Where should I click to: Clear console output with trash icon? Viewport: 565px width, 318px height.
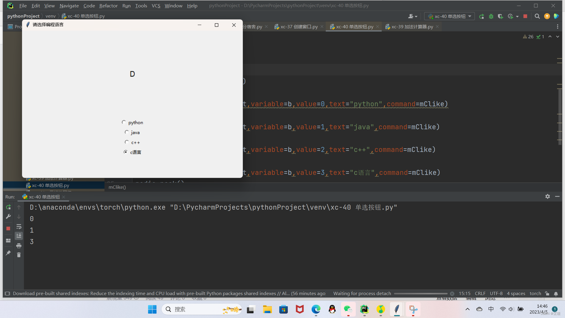[x=19, y=255]
